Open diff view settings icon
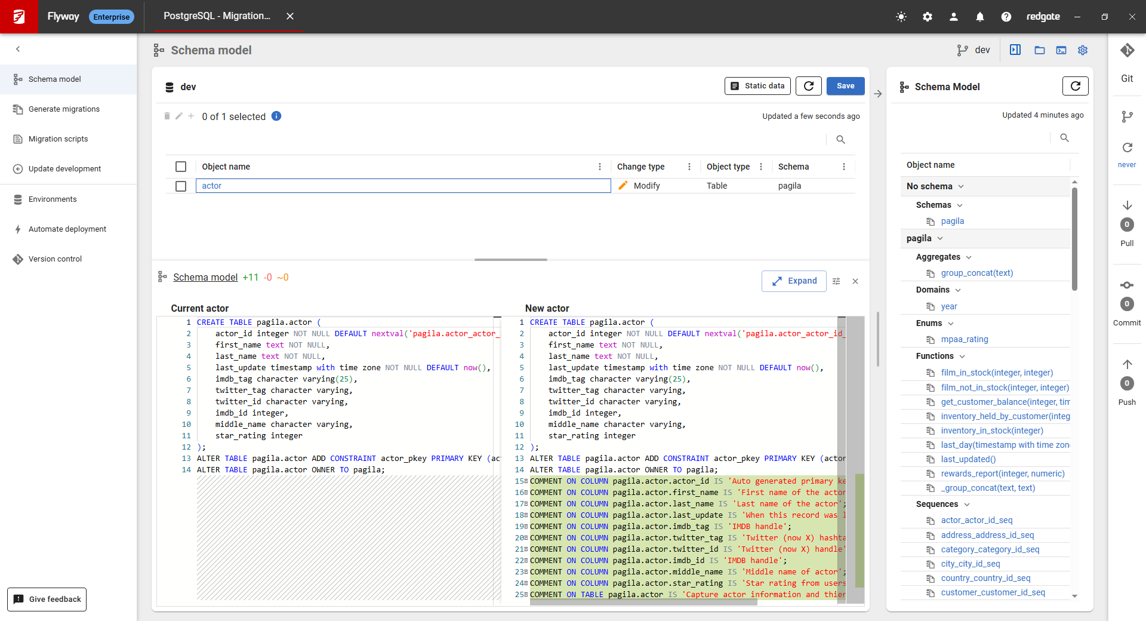1146x621 pixels. (x=836, y=281)
